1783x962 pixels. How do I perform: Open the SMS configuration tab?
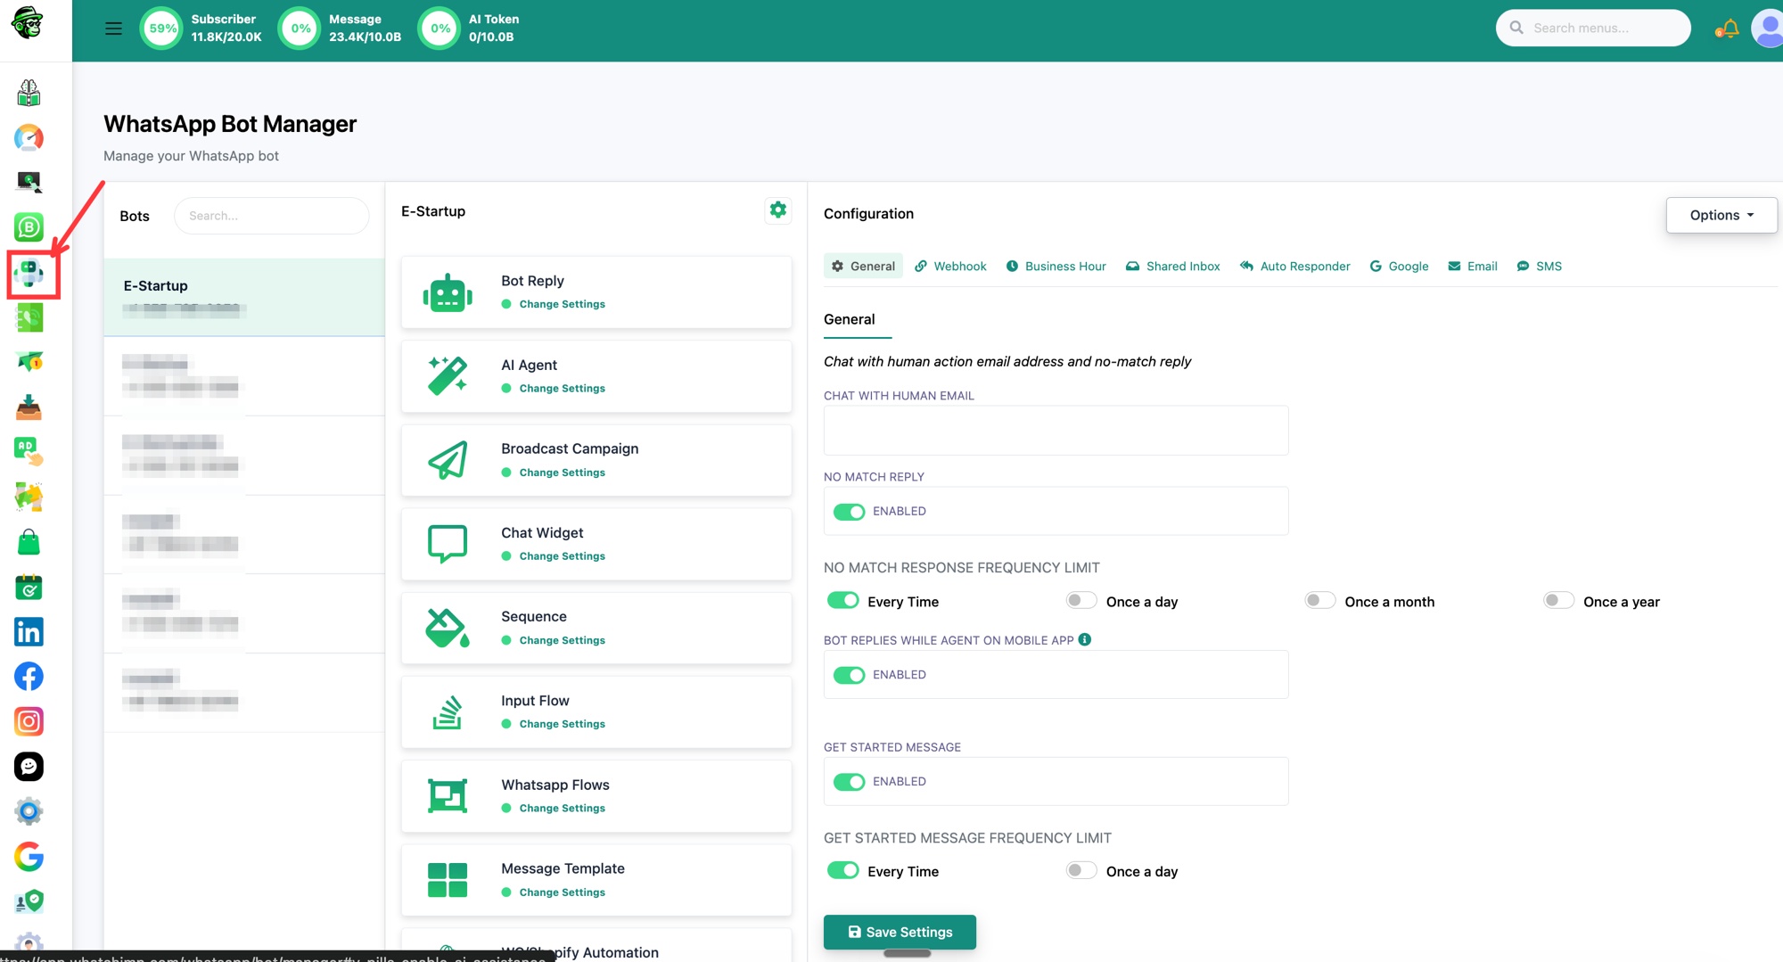(x=1539, y=266)
